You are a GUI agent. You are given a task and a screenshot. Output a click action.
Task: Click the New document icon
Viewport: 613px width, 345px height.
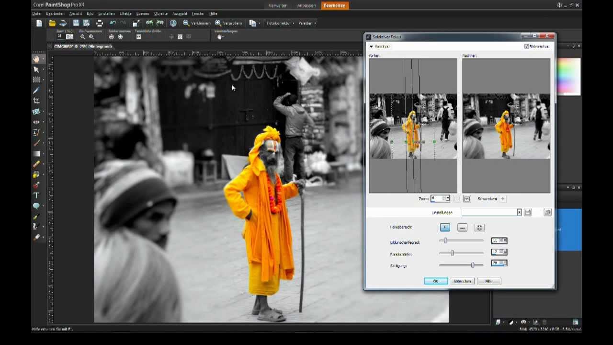[39, 23]
